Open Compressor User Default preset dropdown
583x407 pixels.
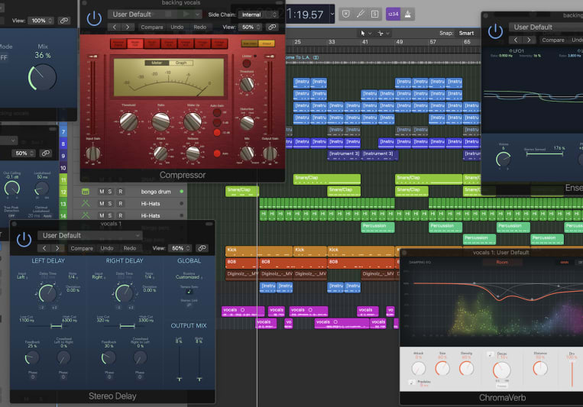click(x=155, y=14)
